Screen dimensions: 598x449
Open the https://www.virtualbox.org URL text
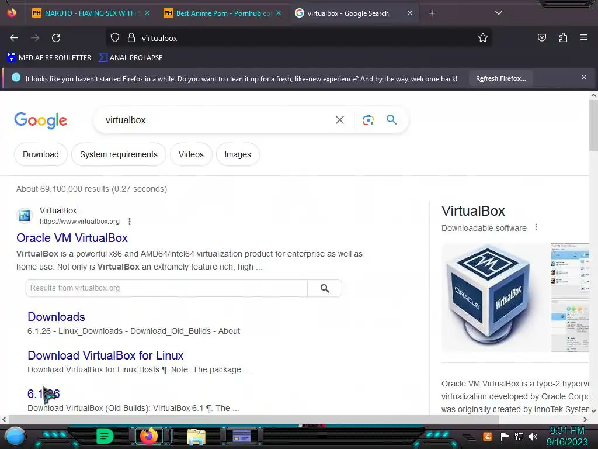(x=79, y=222)
